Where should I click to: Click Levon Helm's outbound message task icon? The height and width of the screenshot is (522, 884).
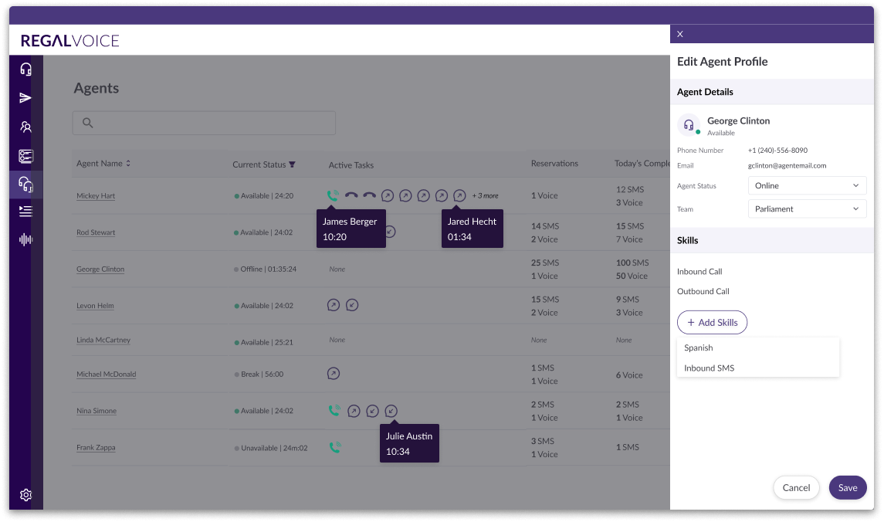pos(334,305)
